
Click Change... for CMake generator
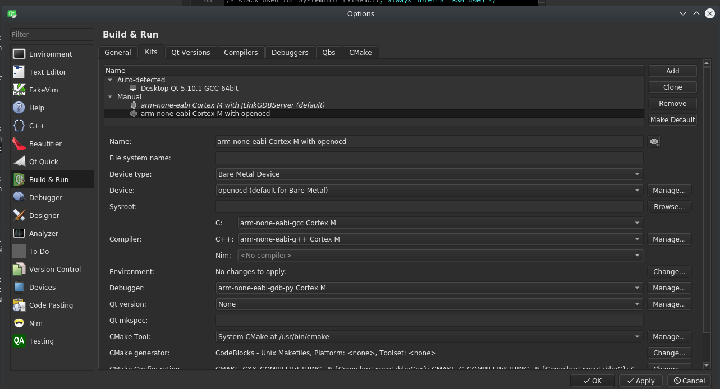coord(669,353)
